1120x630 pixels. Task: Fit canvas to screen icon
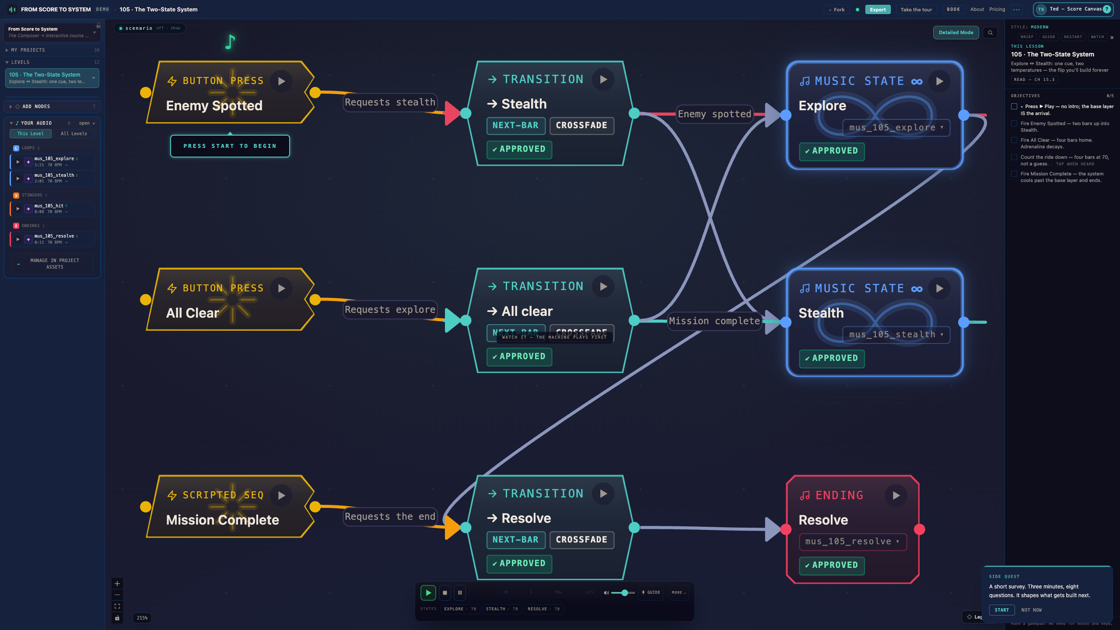coord(117,606)
